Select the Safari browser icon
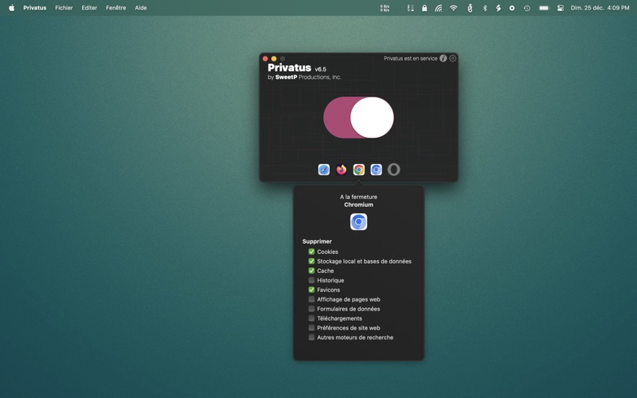Image resolution: width=637 pixels, height=398 pixels. (x=324, y=170)
